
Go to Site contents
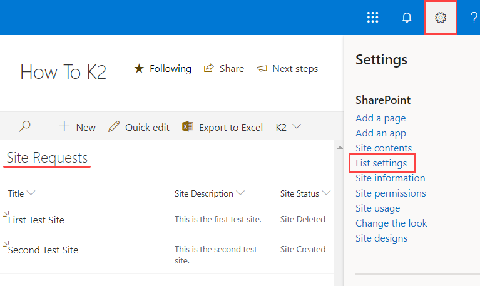(384, 148)
